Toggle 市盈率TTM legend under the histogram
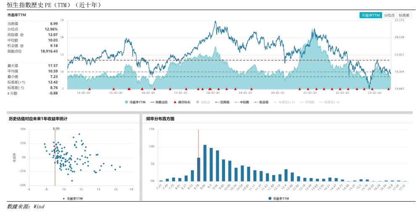This screenshot has width=419, height=215. pos(279,199)
